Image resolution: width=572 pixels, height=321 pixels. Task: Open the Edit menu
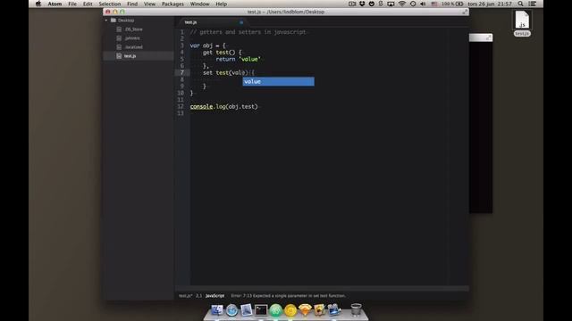pyautogui.click(x=88, y=4)
